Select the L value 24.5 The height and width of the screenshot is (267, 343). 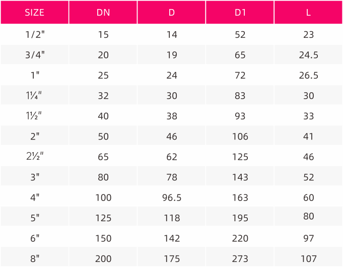[x=309, y=55]
